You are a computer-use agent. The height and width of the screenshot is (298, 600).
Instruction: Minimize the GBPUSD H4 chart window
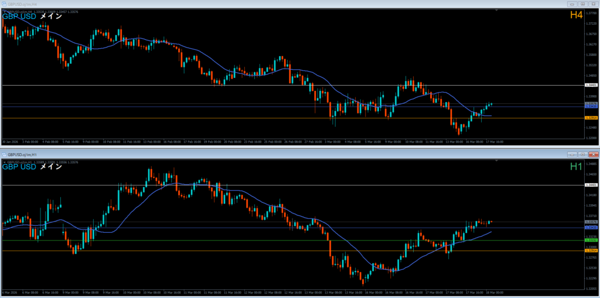(572, 4)
